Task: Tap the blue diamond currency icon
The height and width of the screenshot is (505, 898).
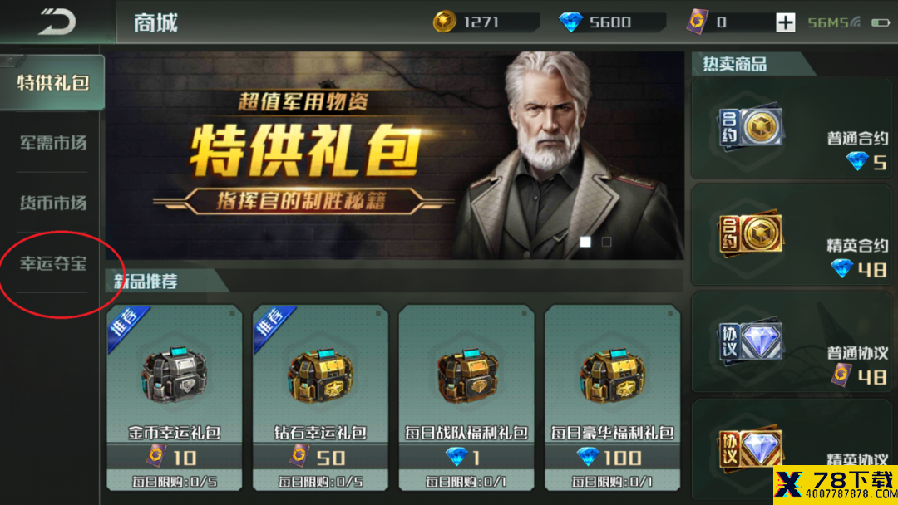Action: click(570, 22)
